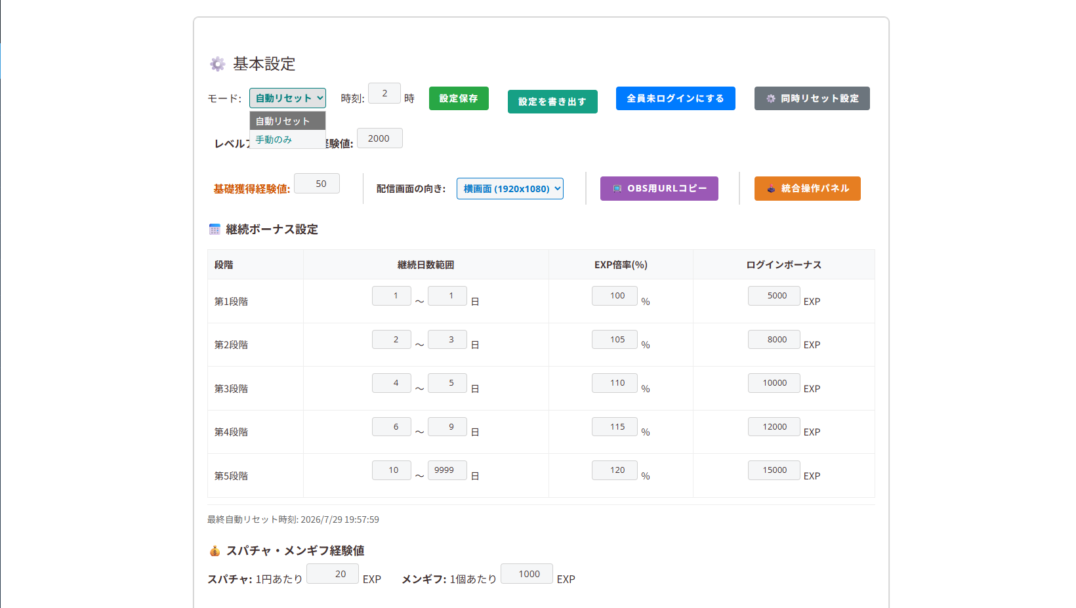This screenshot has width=1076, height=608.
Task: Click the 第5段階 row label
Action: 231,476
